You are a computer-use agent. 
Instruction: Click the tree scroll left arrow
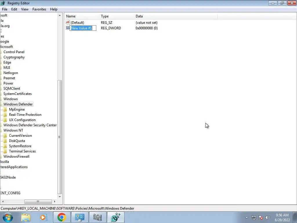click(x=3, y=202)
